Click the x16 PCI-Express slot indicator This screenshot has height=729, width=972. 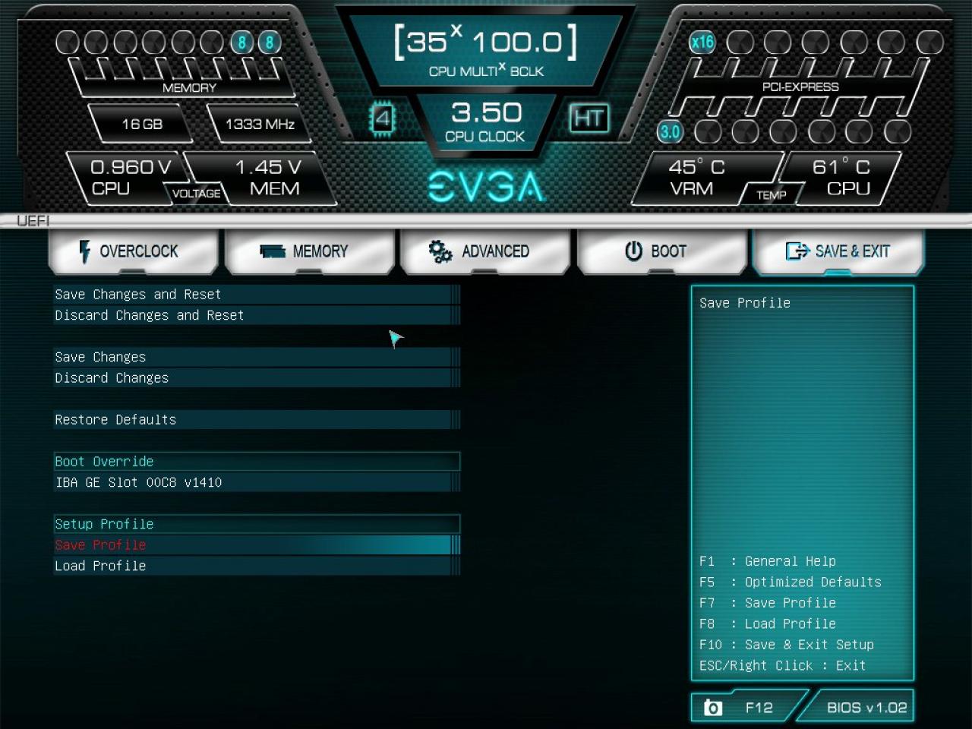pos(702,42)
